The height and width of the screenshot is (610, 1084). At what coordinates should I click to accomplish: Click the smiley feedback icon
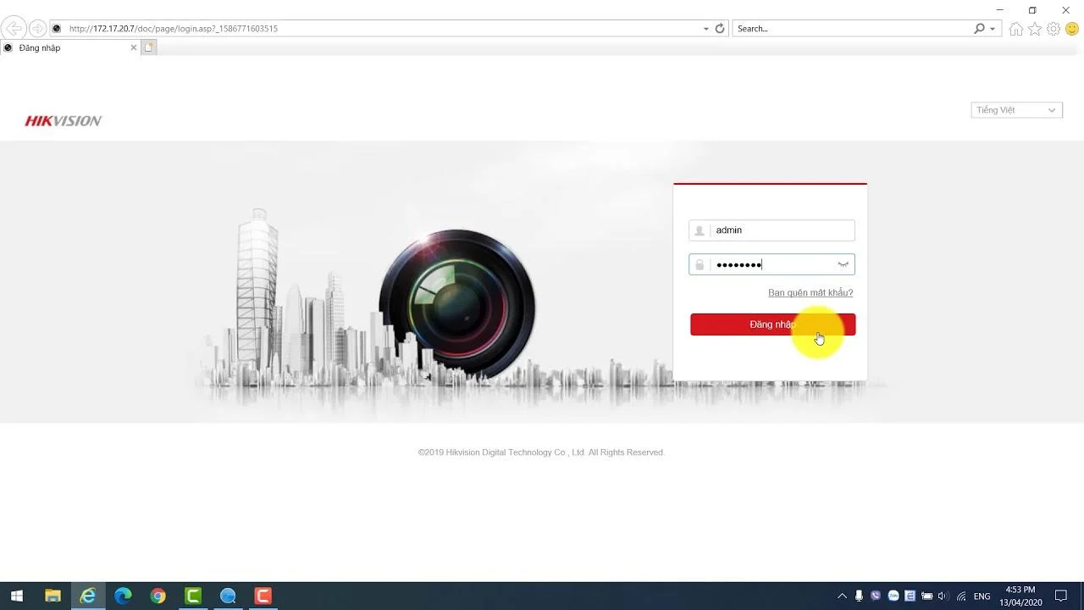pos(1072,29)
